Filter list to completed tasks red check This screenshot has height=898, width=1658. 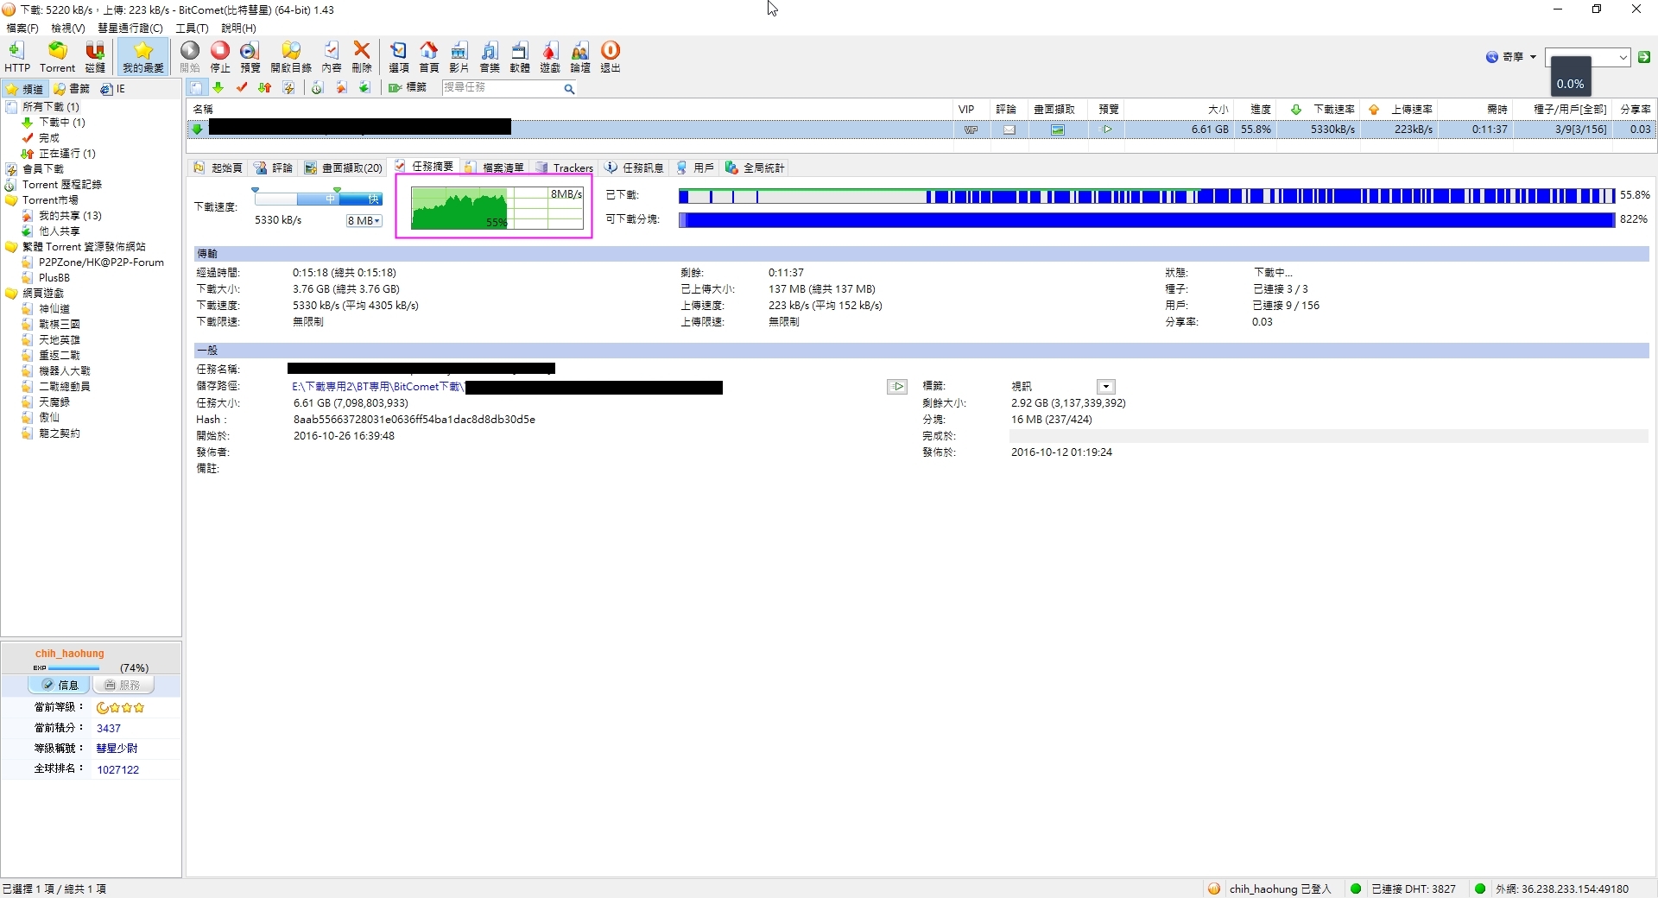coord(242,88)
